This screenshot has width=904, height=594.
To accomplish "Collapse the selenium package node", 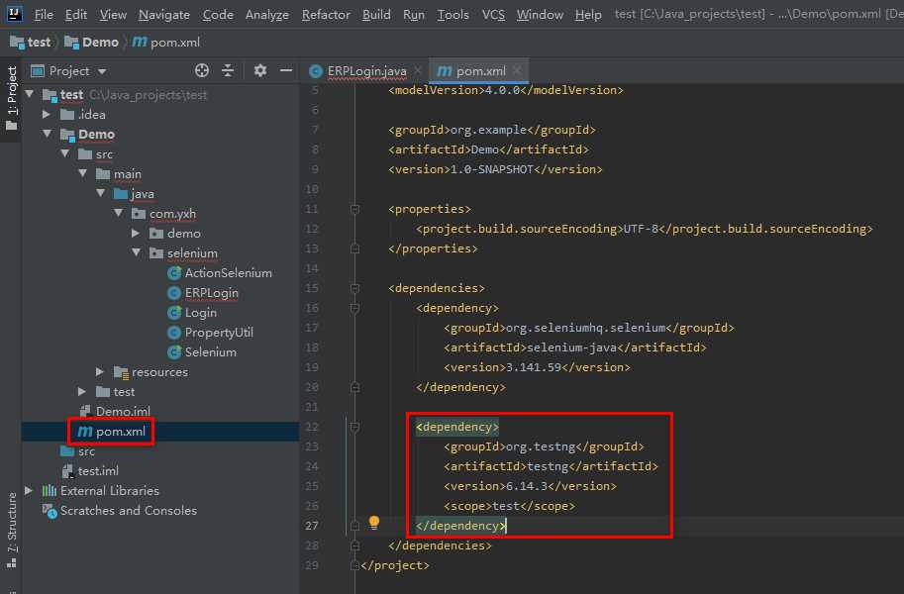I will [x=137, y=253].
